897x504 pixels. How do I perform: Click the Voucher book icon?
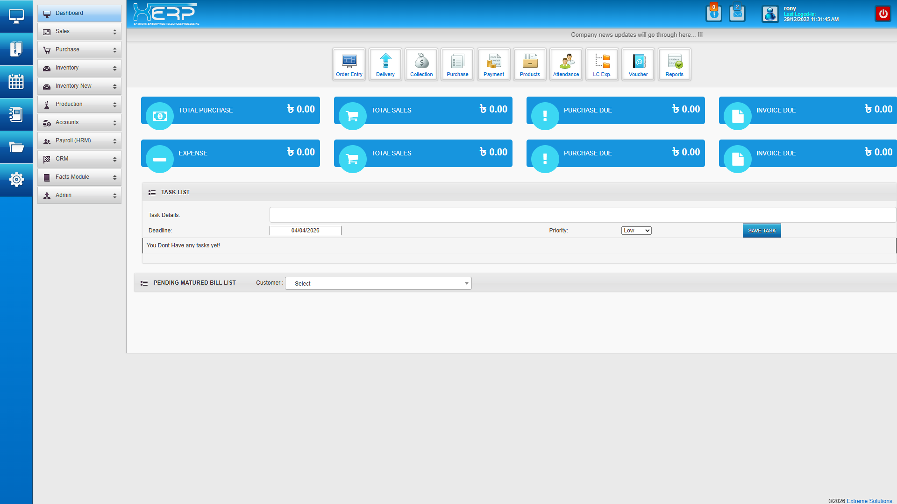click(638, 64)
